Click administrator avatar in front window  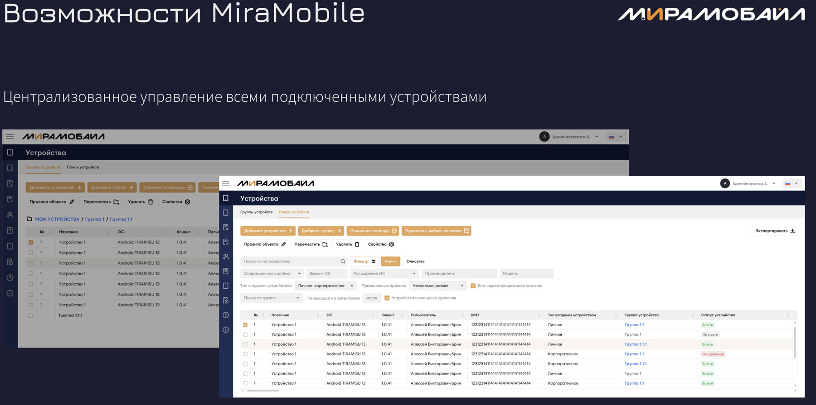point(725,183)
